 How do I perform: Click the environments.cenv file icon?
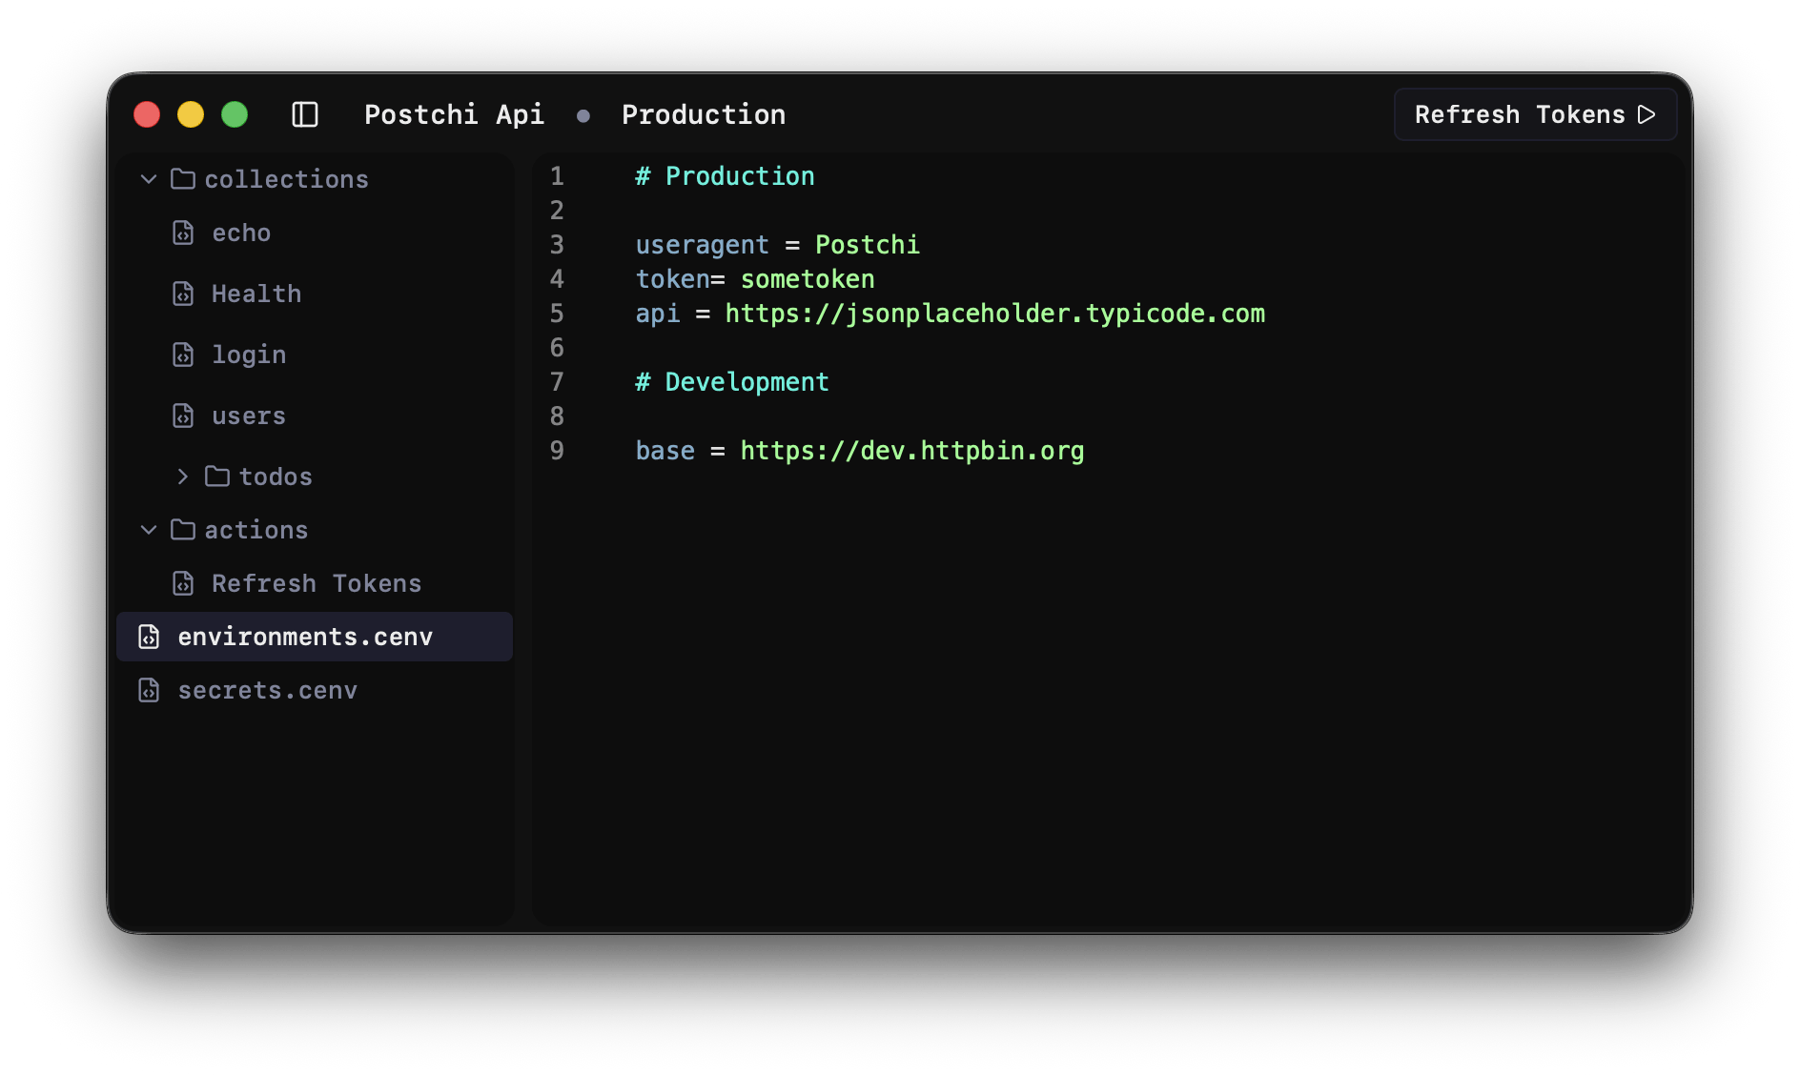point(149,638)
